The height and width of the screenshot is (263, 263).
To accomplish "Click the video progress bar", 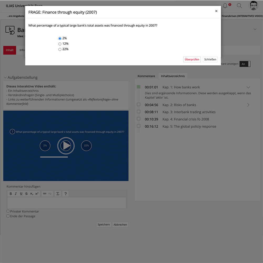I will (54, 157).
